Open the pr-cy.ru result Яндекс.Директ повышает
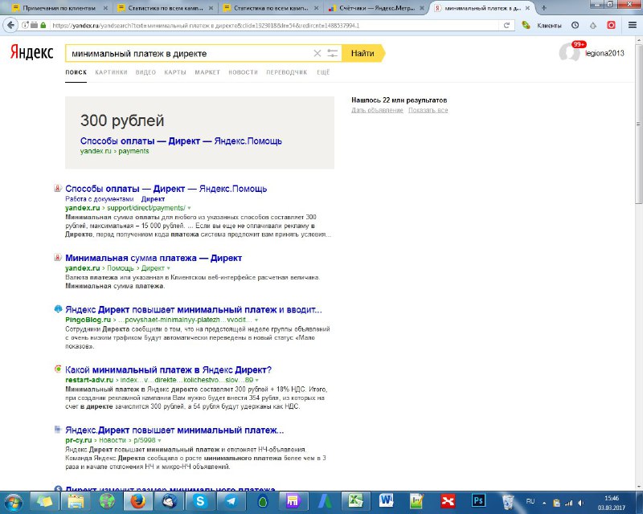The width and height of the screenshot is (643, 514). click(x=174, y=430)
